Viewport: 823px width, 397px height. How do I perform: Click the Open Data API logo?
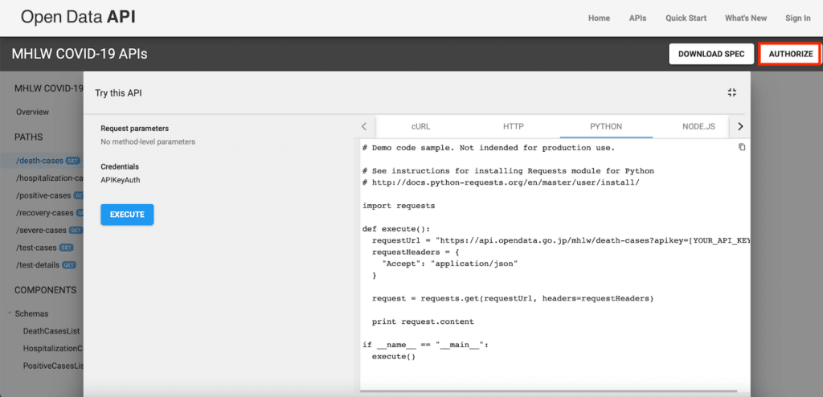coord(78,18)
